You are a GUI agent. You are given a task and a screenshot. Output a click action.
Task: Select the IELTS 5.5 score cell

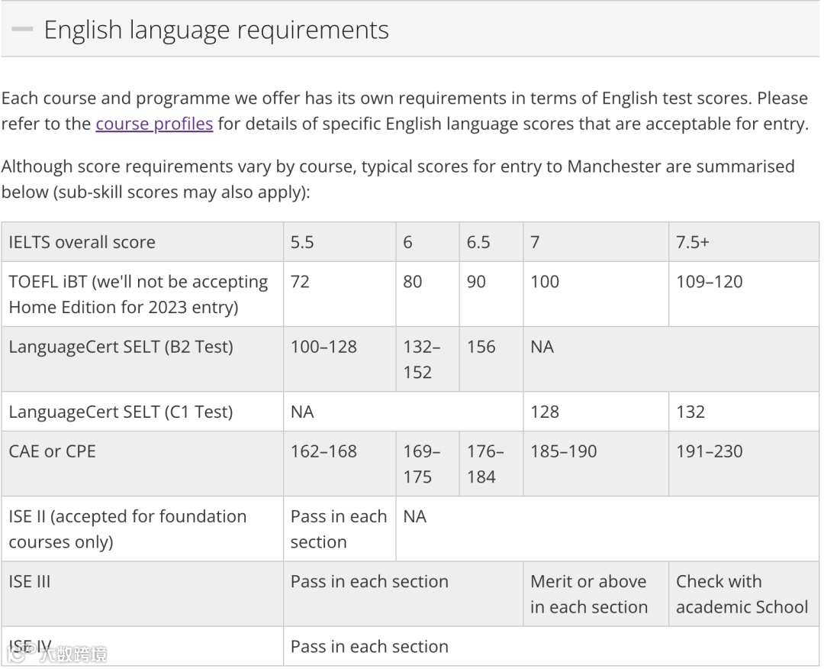[x=302, y=242]
